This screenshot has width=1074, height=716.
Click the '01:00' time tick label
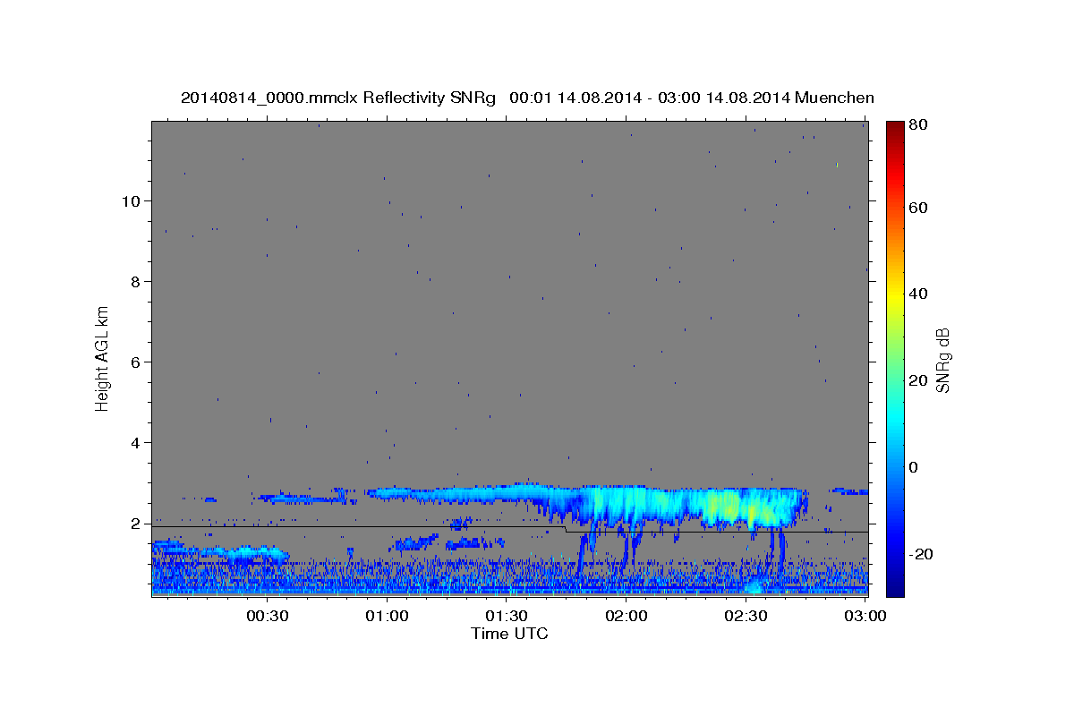click(x=388, y=617)
